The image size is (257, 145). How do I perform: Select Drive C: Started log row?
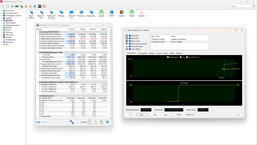[x=179, y=42]
